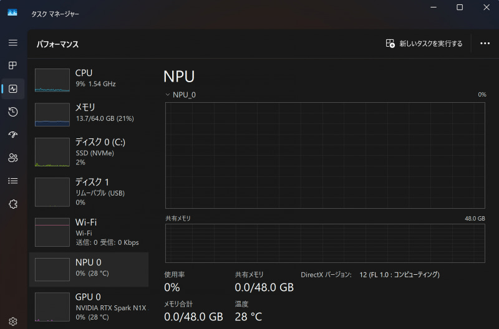499x329 pixels.
Task: Open the Startup apps page icon
Action: point(12,135)
